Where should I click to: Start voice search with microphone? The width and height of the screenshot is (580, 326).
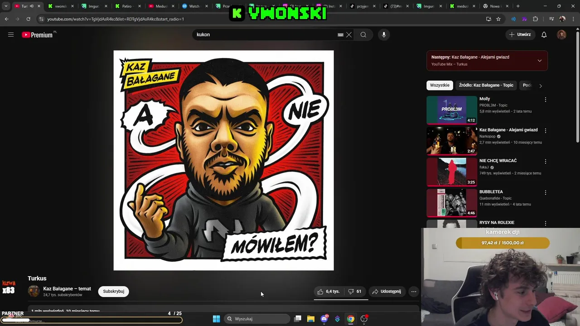(x=384, y=34)
